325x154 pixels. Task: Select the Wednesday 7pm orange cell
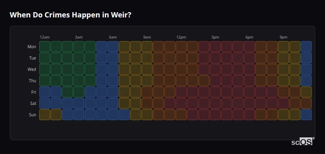pos(261,69)
